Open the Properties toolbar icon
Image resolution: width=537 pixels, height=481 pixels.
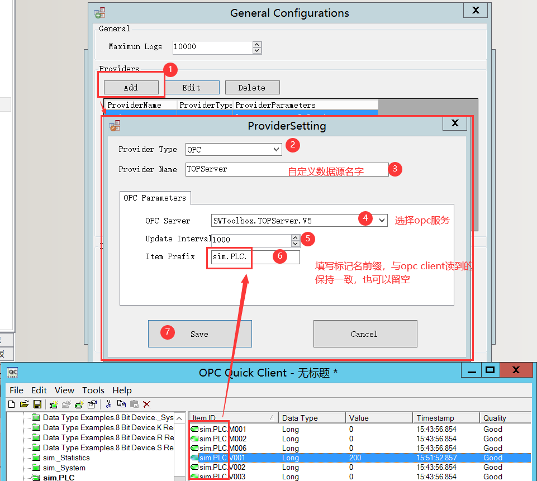(x=92, y=404)
